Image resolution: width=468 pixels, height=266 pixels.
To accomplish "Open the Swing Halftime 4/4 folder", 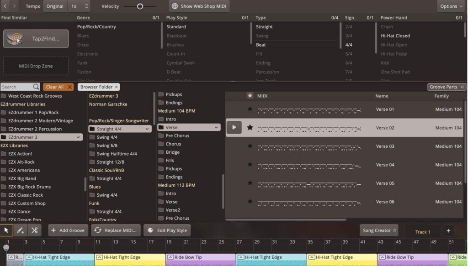I will [117, 154].
